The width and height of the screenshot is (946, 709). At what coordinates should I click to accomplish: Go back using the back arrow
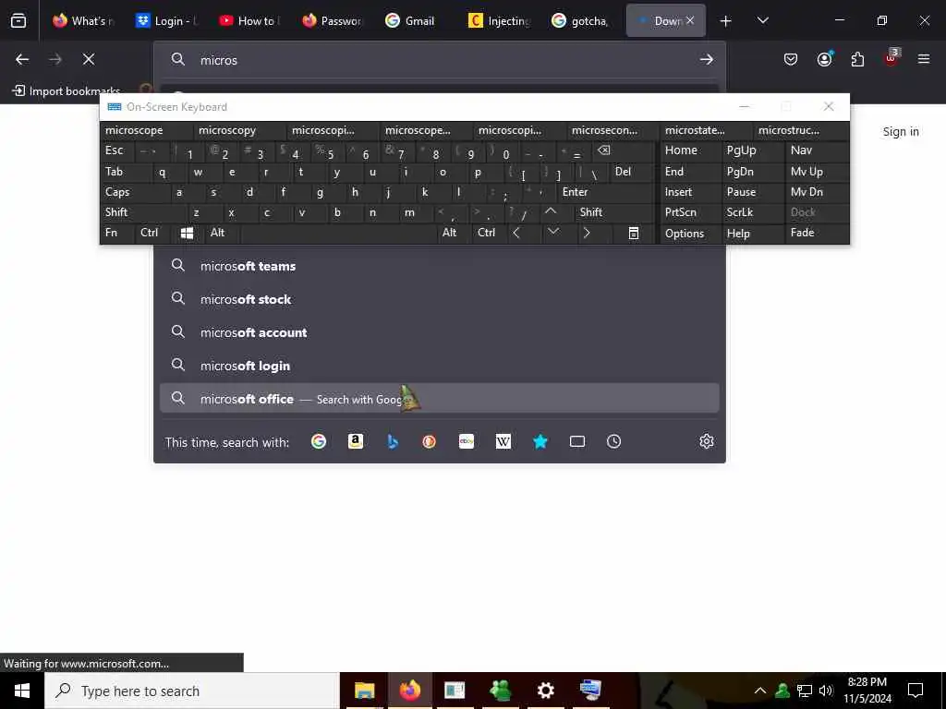[22, 59]
